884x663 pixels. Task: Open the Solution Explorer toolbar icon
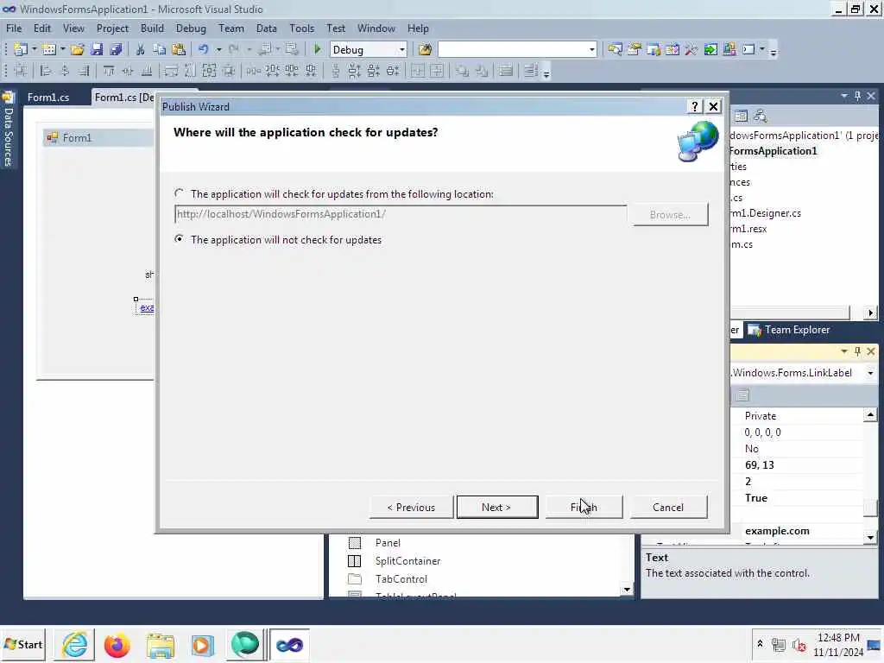(x=615, y=49)
